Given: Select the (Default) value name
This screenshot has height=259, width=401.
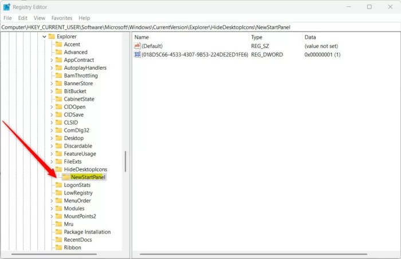Looking at the screenshot, I should tap(152, 46).
